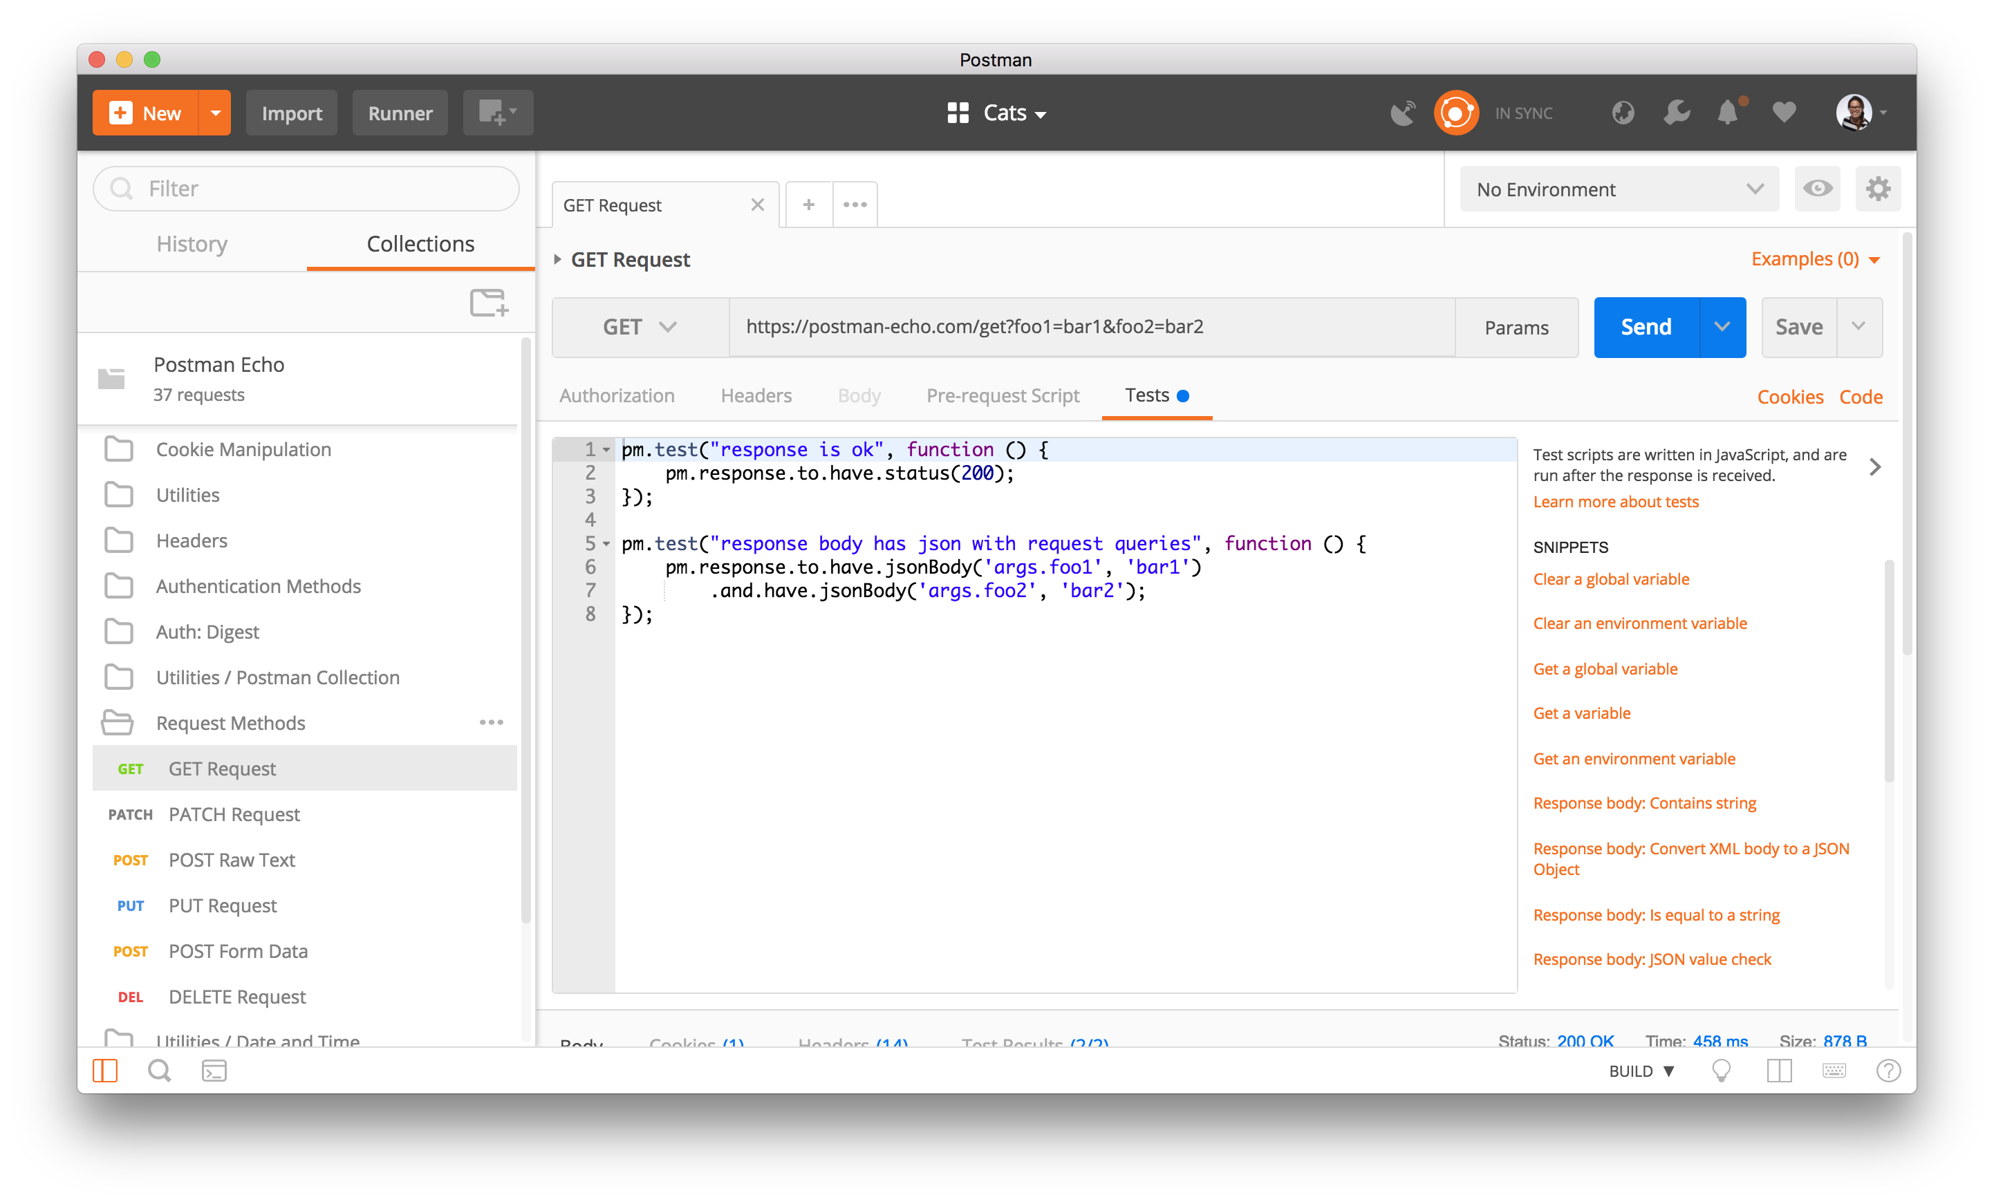Viewport: 1994px width, 1204px height.
Task: Open the New button dropdown arrow
Action: coord(215,113)
